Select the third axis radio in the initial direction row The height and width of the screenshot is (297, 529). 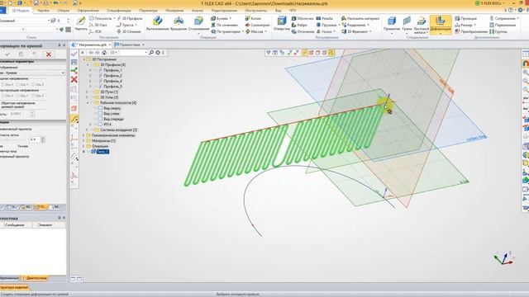coord(33,84)
